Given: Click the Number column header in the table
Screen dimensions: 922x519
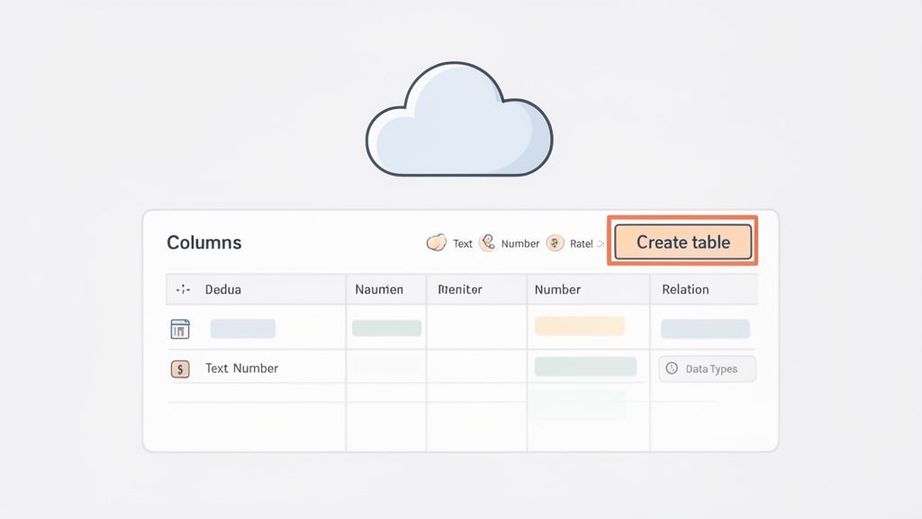Looking at the screenshot, I should [x=557, y=289].
